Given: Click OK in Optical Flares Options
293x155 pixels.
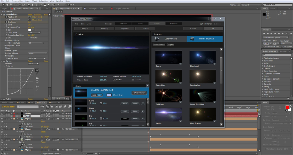Looking at the screenshot, I should tap(213, 29).
